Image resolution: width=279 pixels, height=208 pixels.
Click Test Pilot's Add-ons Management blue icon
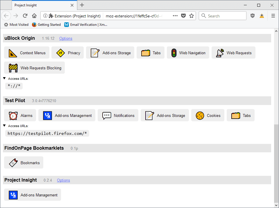pos(47,116)
